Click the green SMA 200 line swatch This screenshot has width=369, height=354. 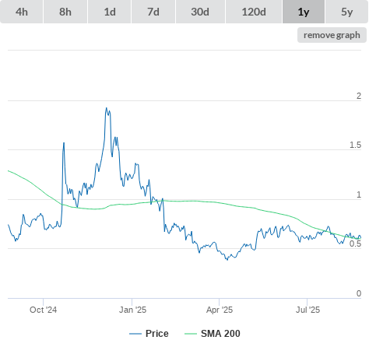coord(191,334)
